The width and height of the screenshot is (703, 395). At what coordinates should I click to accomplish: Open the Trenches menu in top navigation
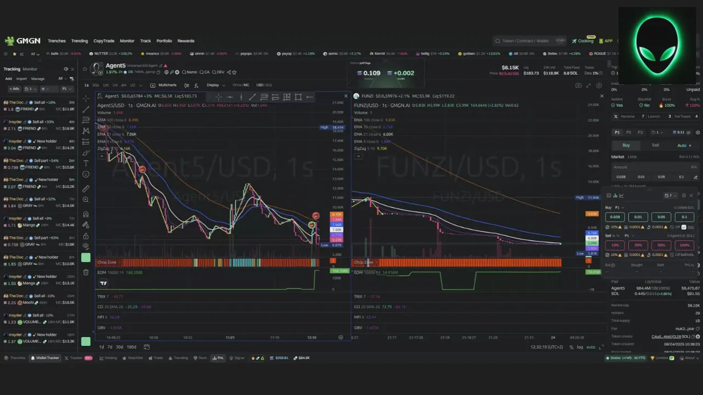tap(57, 41)
